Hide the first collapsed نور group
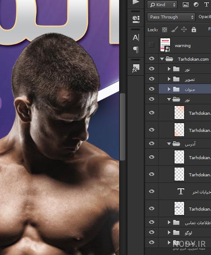 (152, 69)
